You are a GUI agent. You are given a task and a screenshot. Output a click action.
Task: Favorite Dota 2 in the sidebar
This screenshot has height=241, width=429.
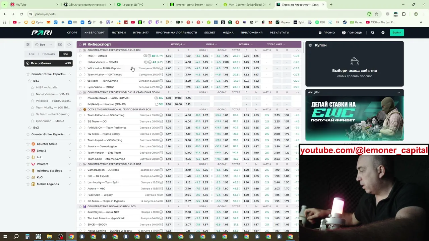(x=28, y=151)
